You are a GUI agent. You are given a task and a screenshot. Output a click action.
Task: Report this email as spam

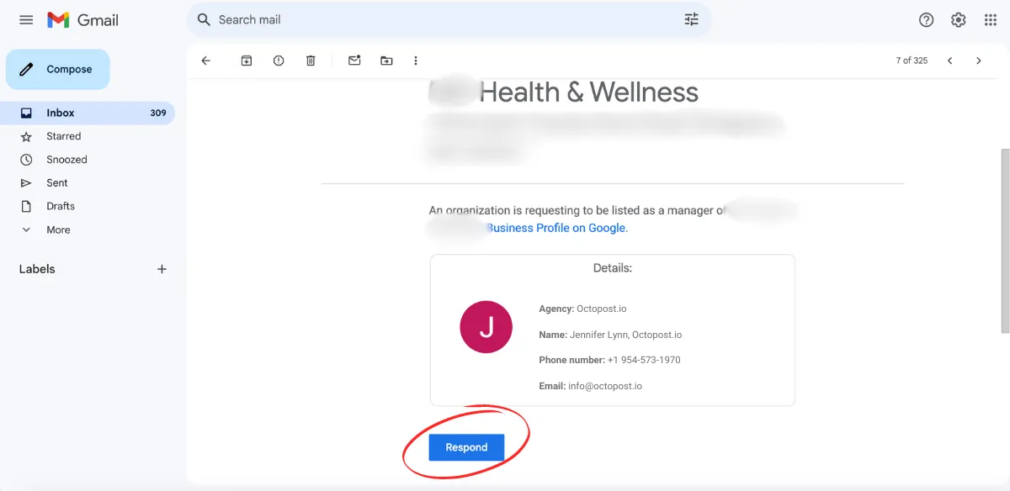279,61
